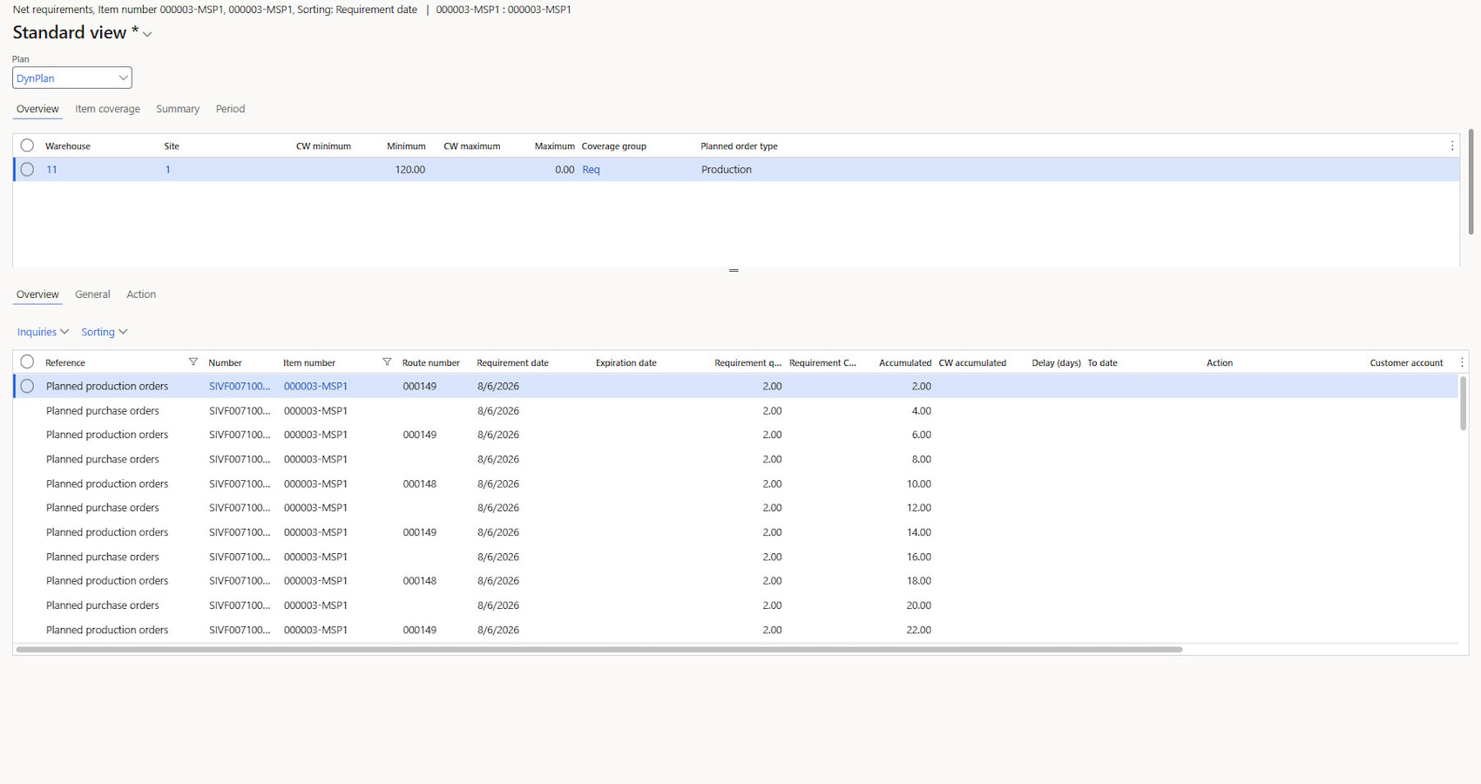Image resolution: width=1481 pixels, height=784 pixels.
Task: Select first planned production order row circle
Action: [x=27, y=386]
